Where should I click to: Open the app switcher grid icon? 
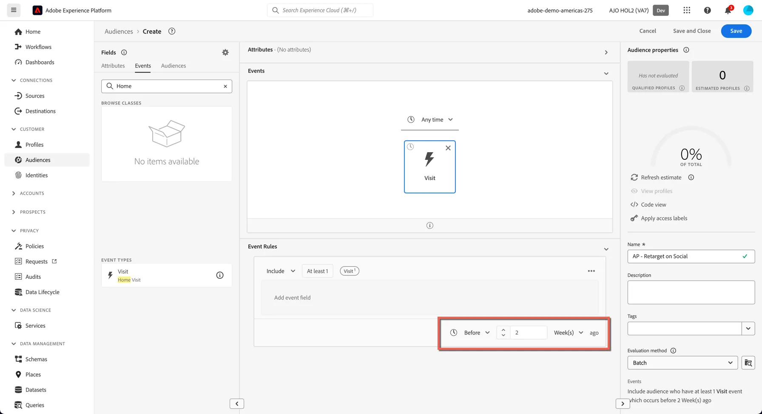[687, 10]
